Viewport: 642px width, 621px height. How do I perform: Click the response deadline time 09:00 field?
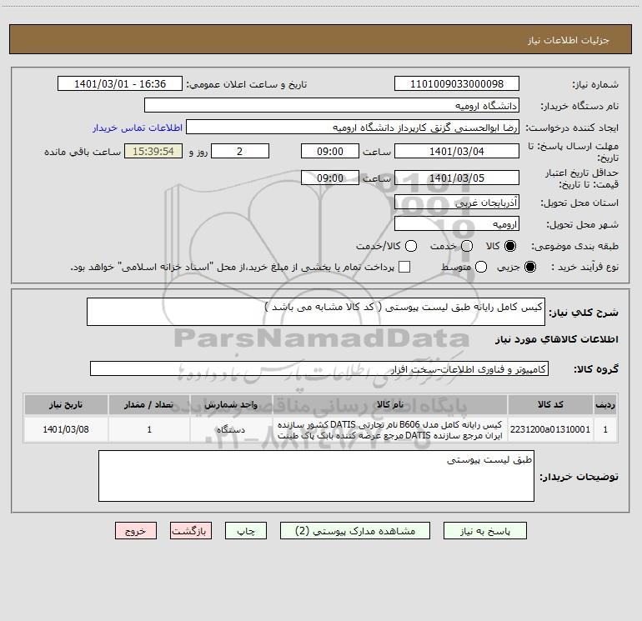(330, 151)
